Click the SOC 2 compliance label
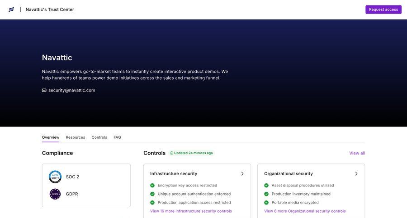The image size is (407, 218). pos(72,177)
